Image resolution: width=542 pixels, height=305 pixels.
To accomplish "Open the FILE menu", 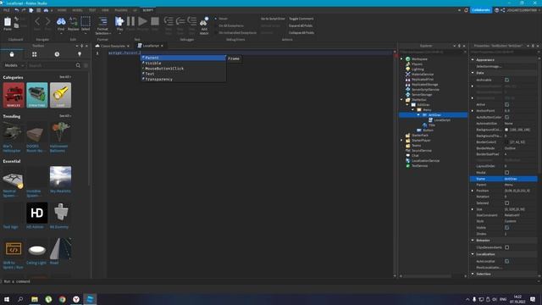I will pos(7,10).
